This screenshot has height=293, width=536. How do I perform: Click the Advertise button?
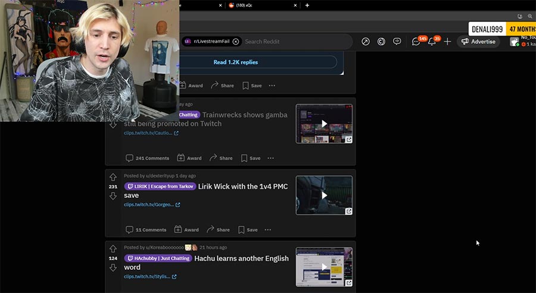478,42
